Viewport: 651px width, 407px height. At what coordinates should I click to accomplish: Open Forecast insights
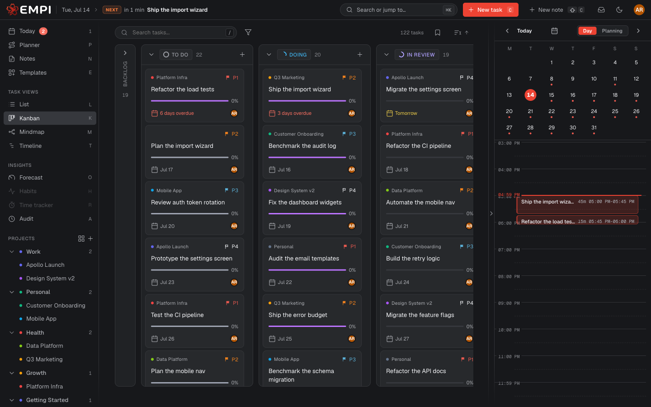point(50,178)
